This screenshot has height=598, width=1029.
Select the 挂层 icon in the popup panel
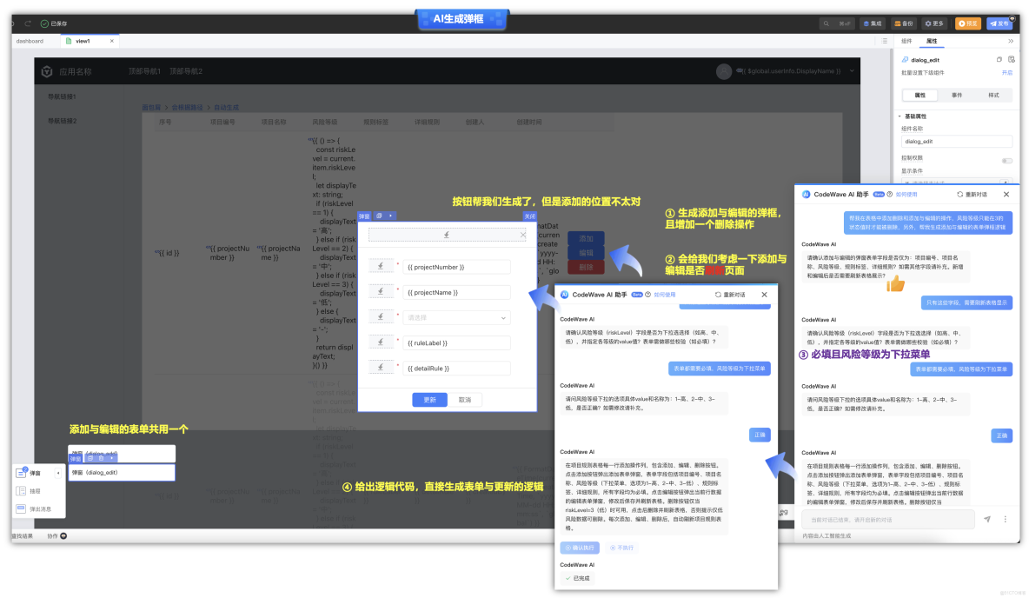(x=20, y=491)
